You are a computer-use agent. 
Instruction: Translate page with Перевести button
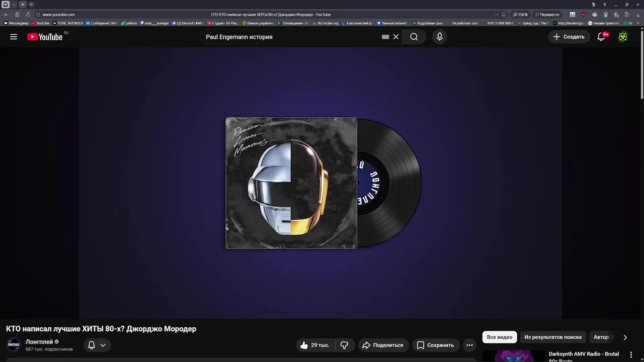[x=547, y=15]
